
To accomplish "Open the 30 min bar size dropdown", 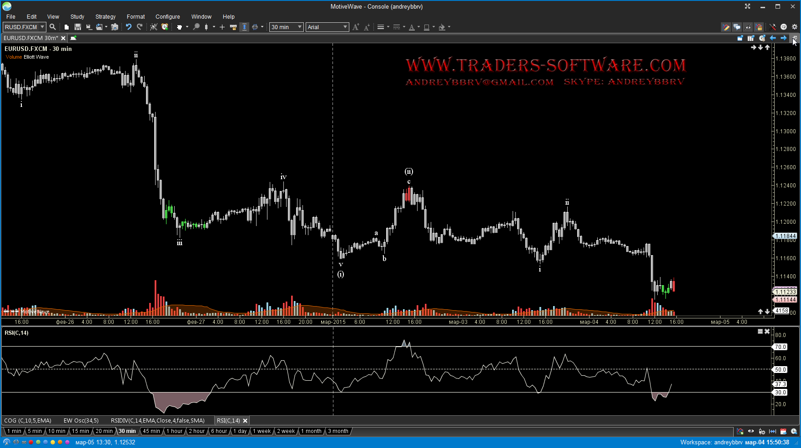I will point(286,27).
